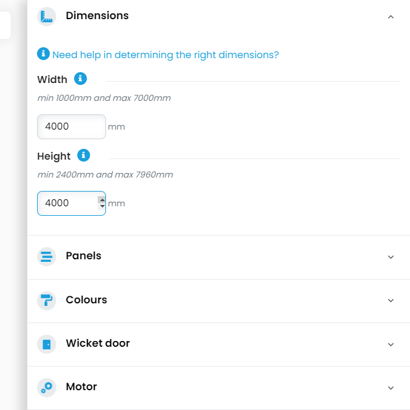Select the Motor heading text
Image resolution: width=410 pixels, height=410 pixels.
click(81, 387)
